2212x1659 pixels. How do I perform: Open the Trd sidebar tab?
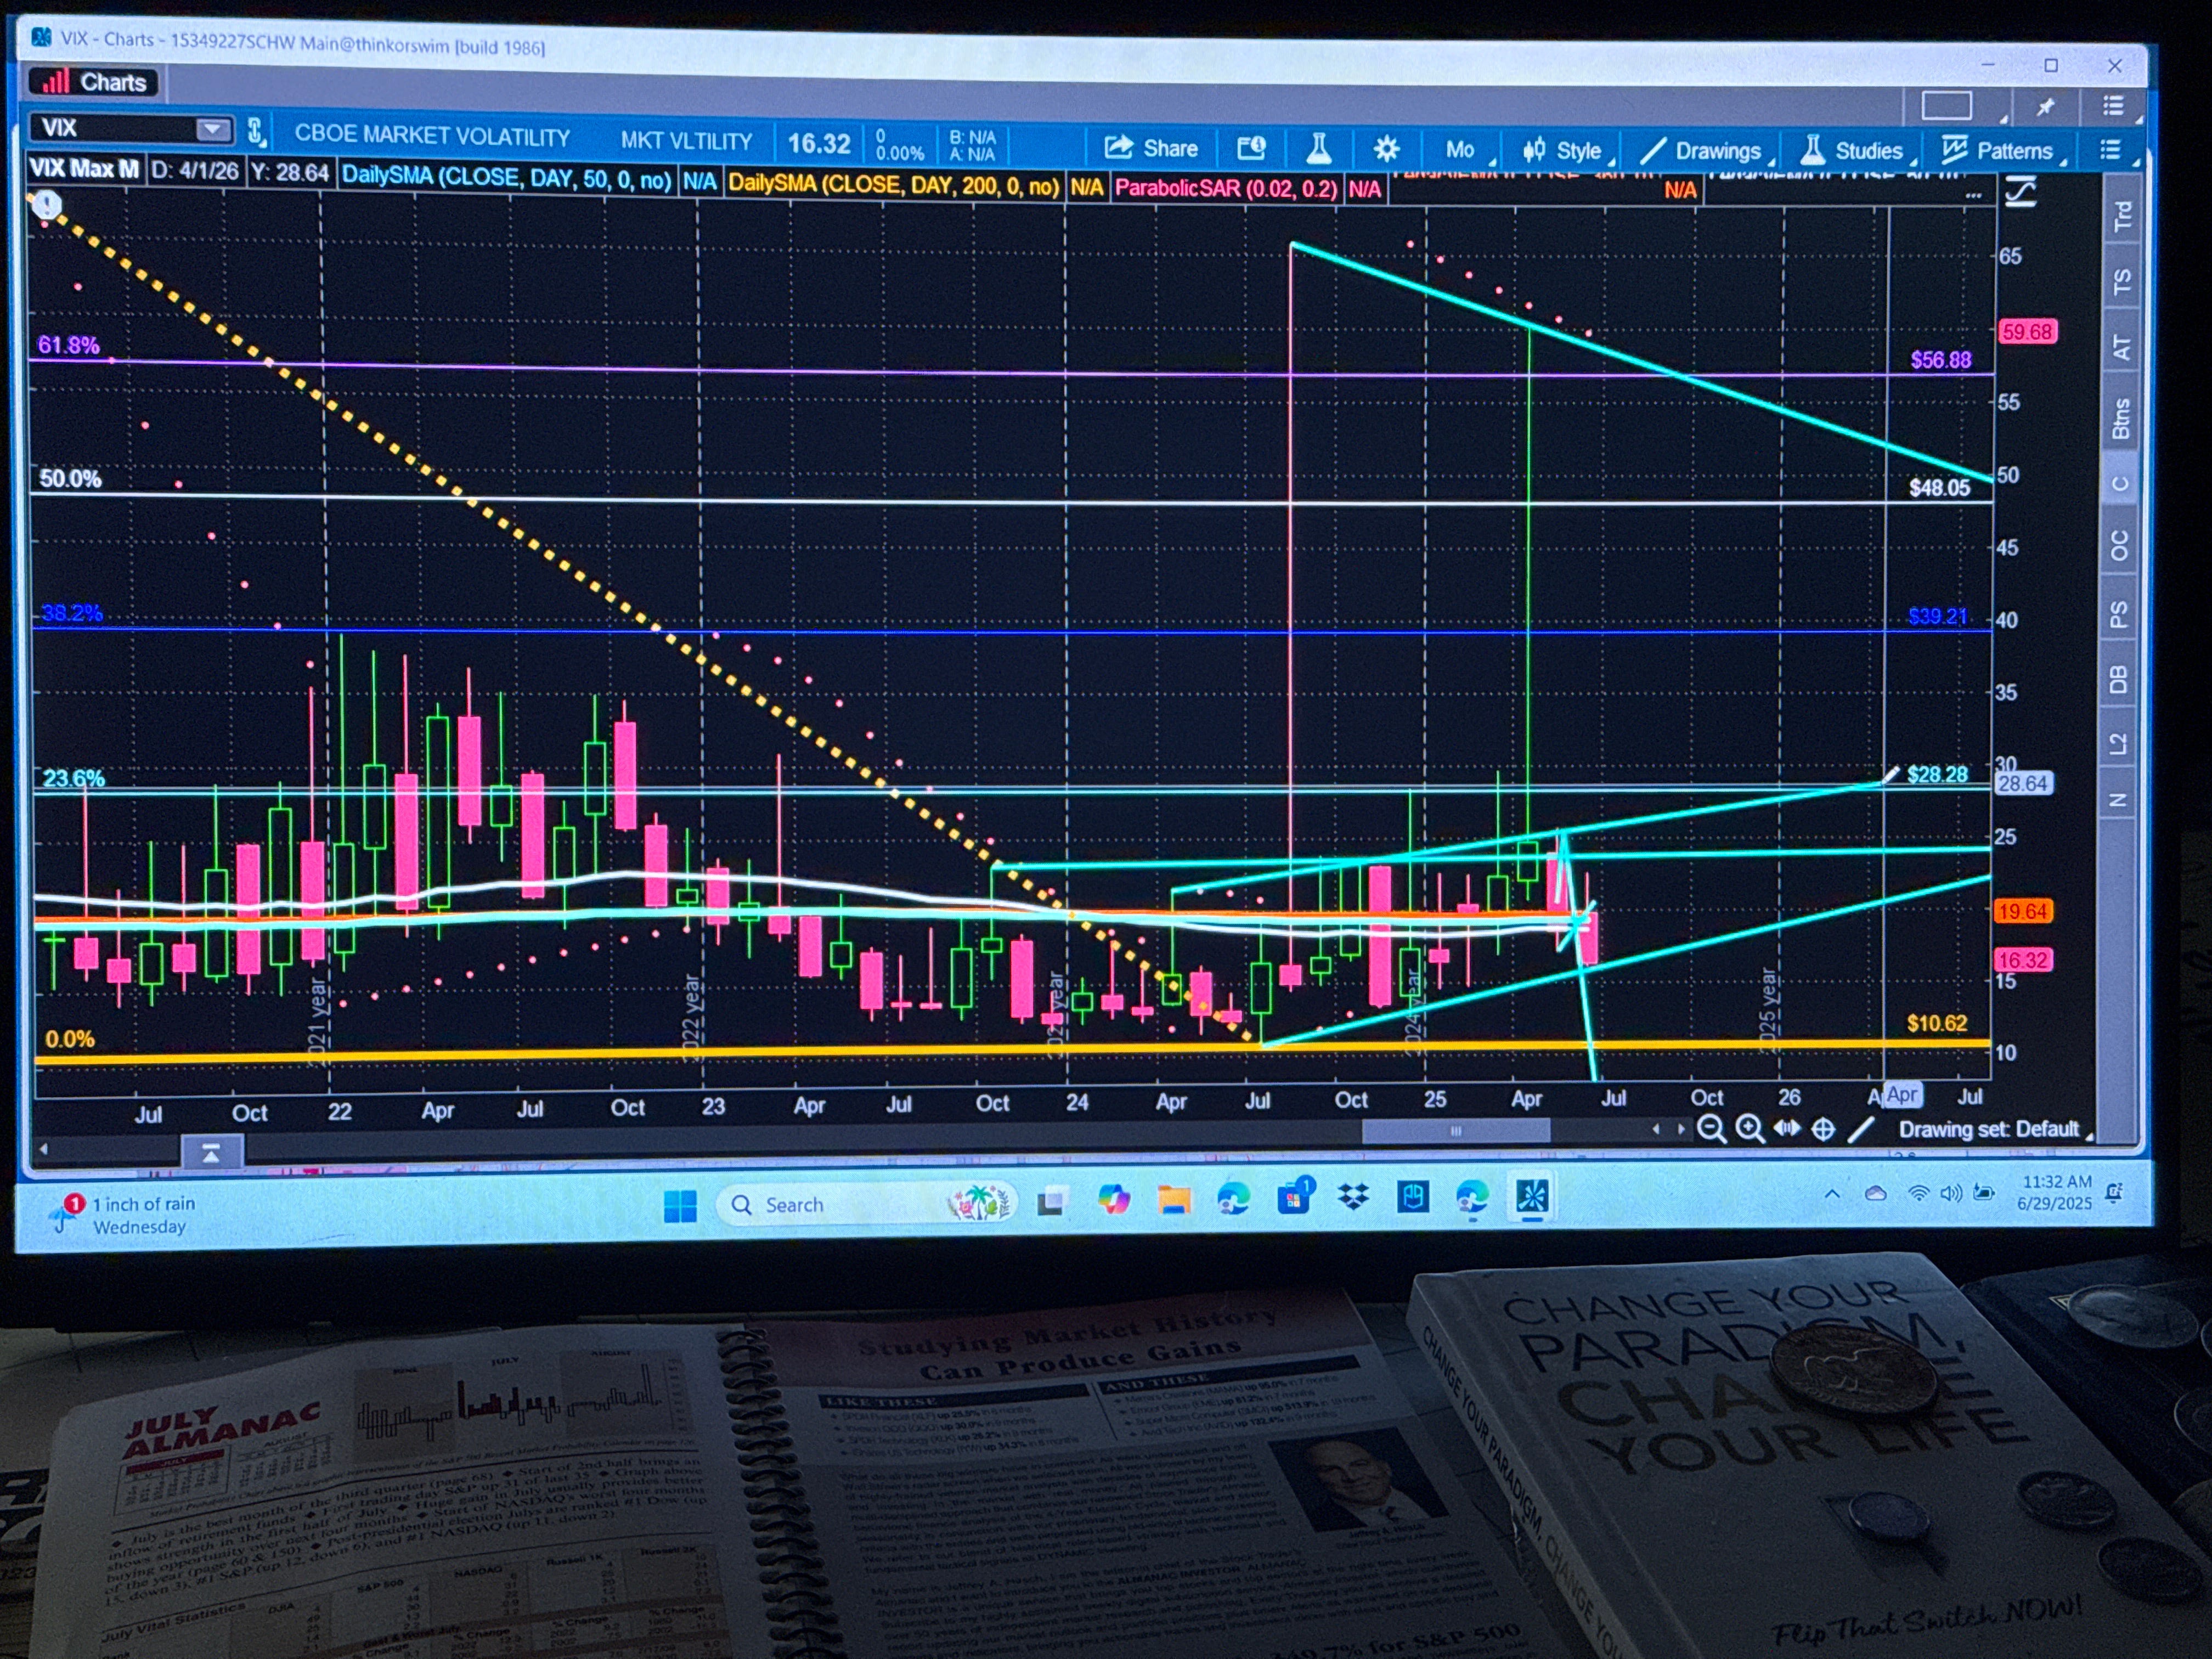click(x=2122, y=215)
